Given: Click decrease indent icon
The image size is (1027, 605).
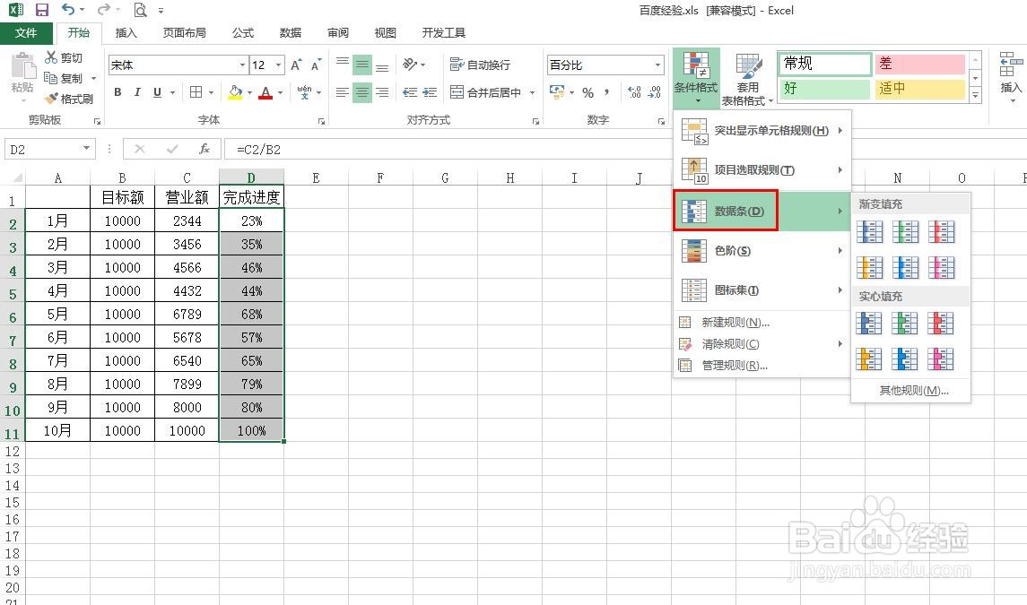Looking at the screenshot, I should pyautogui.click(x=410, y=92).
